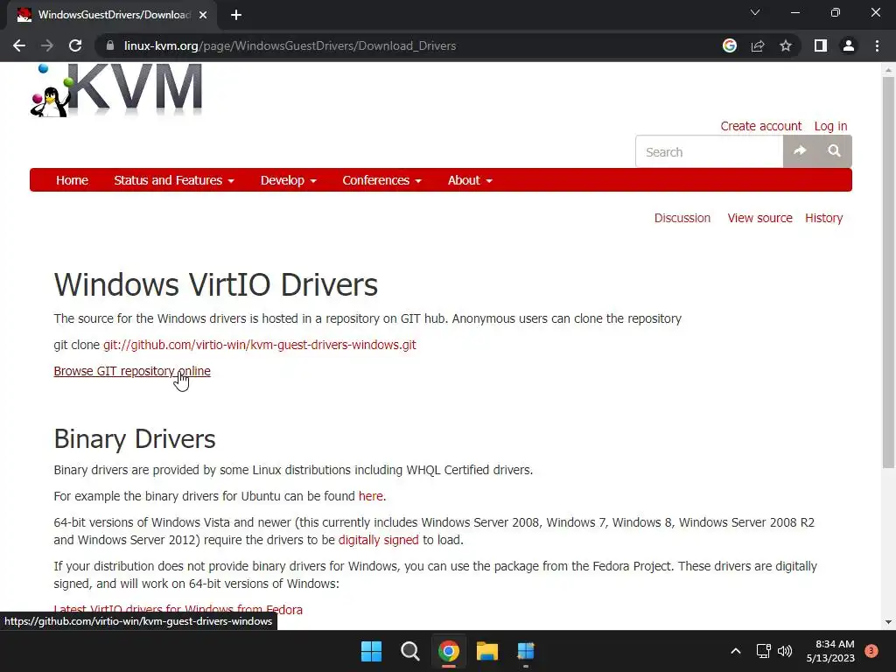The image size is (896, 672).
Task: Click the 'Binary Drivers' heading
Action: (x=135, y=439)
